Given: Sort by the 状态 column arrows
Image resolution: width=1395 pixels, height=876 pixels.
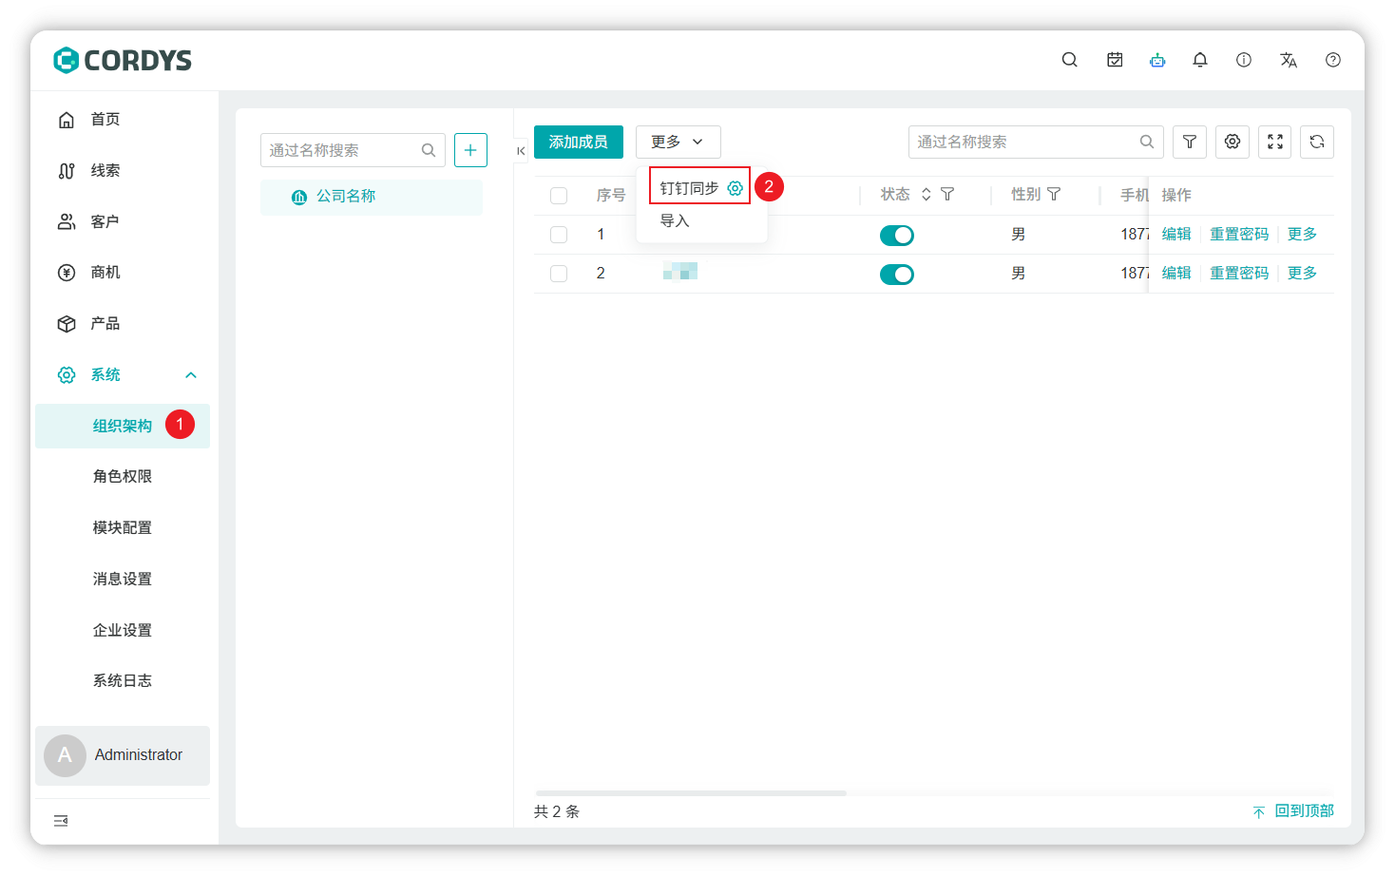Looking at the screenshot, I should pos(927,194).
